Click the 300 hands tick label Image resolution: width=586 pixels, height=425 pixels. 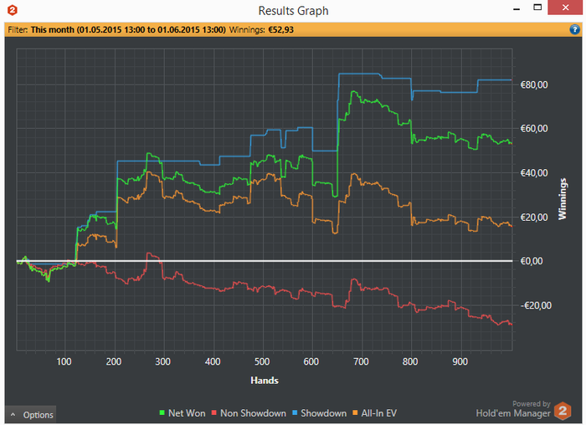pos(163,361)
